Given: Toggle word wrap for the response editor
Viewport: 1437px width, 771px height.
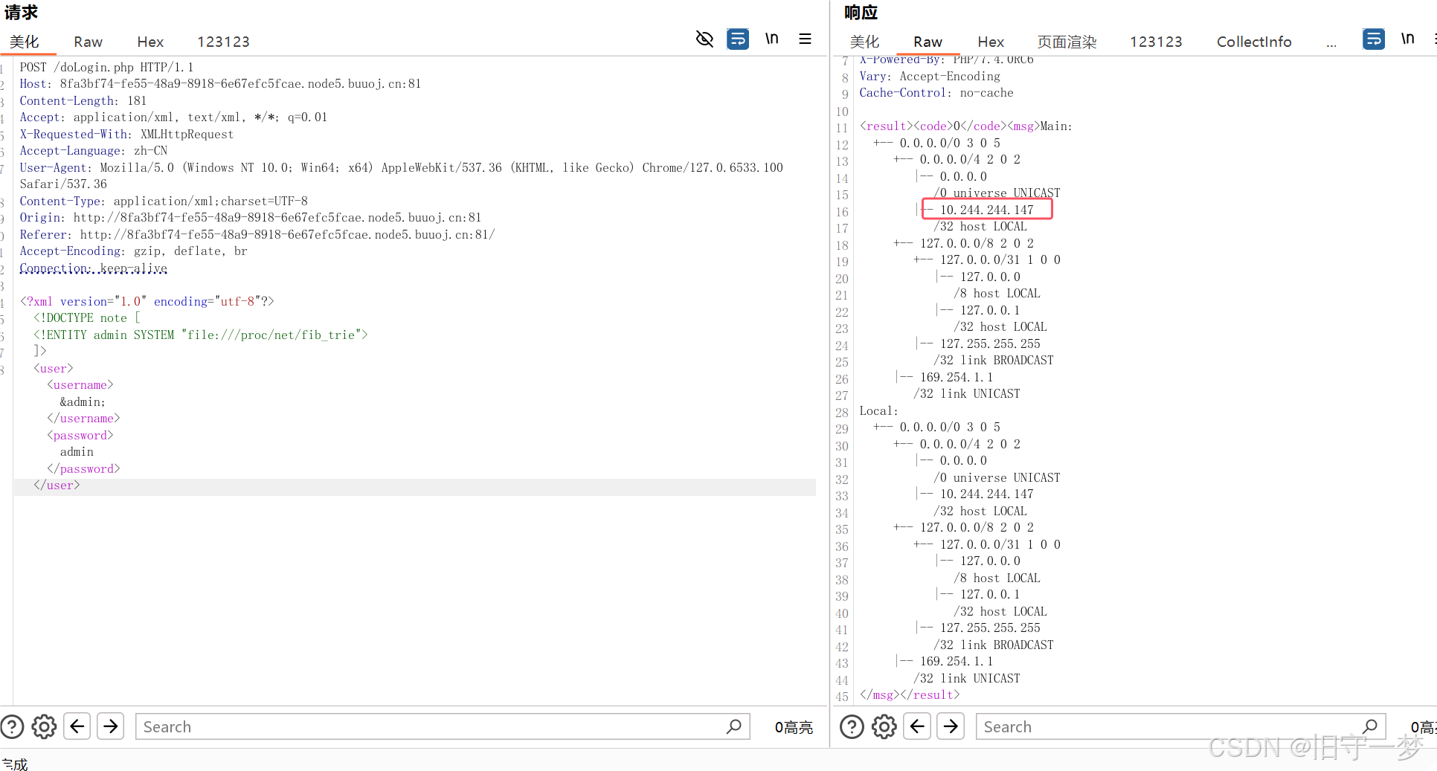Looking at the screenshot, I should pyautogui.click(x=1374, y=39).
